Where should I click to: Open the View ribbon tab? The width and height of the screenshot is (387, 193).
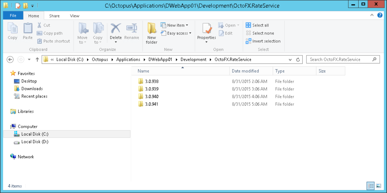75,16
